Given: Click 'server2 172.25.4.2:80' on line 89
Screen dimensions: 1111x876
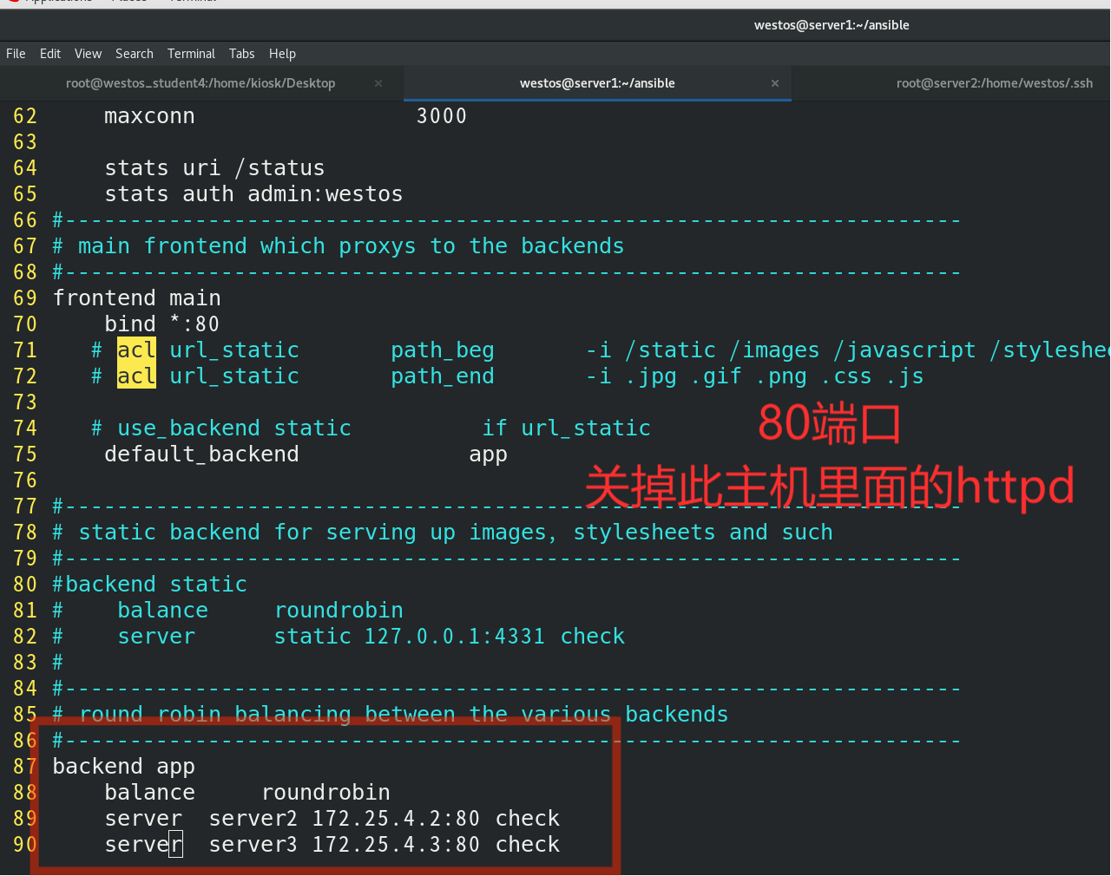Looking at the screenshot, I should [345, 819].
